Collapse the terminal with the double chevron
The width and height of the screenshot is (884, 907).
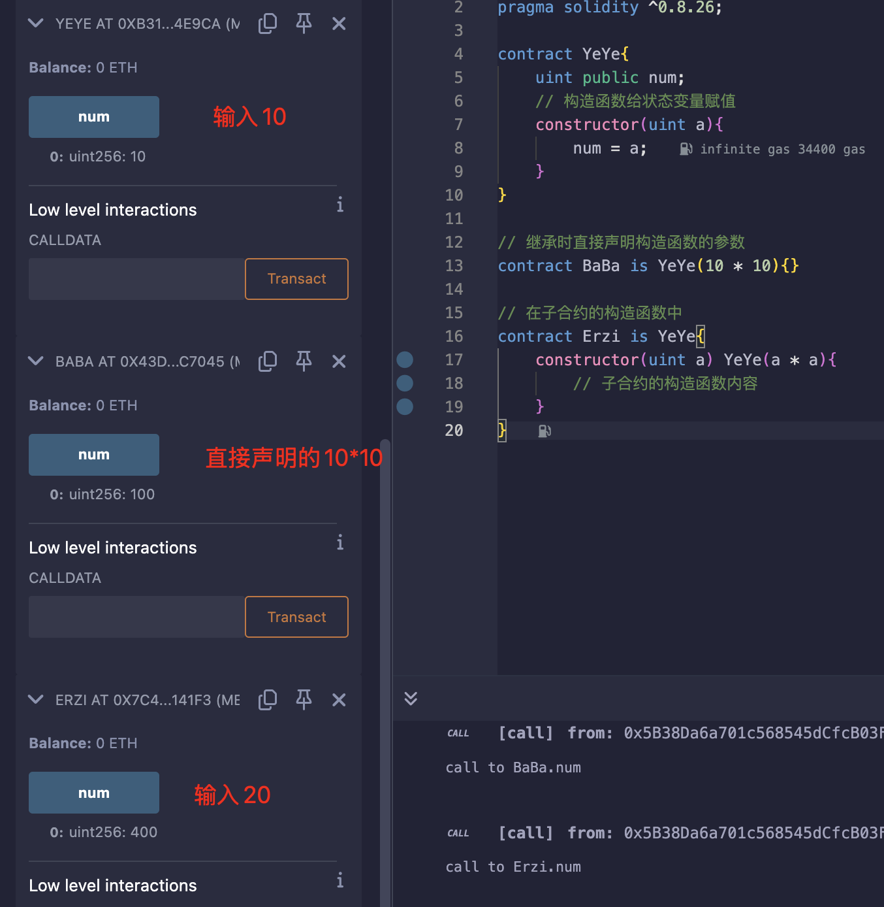coord(411,698)
